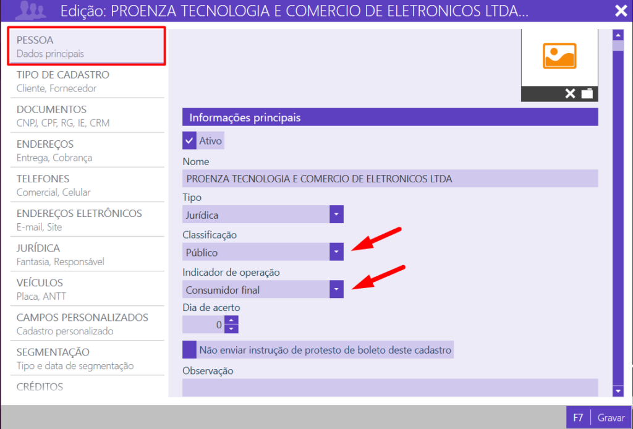Open Indicador de operação dropdown
Viewport: 633px width, 429px height.
(x=336, y=289)
